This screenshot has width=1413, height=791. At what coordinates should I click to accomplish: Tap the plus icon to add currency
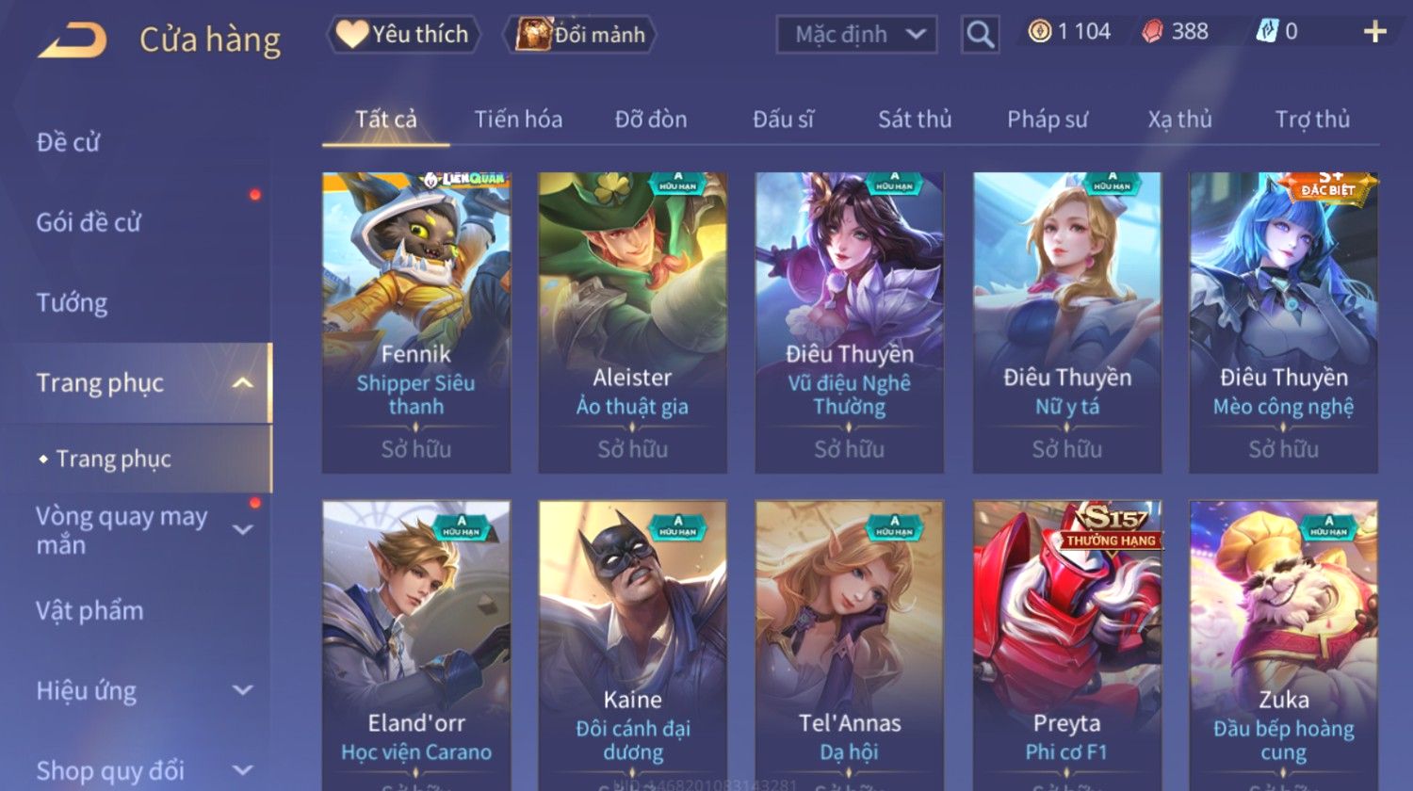coord(1375,32)
